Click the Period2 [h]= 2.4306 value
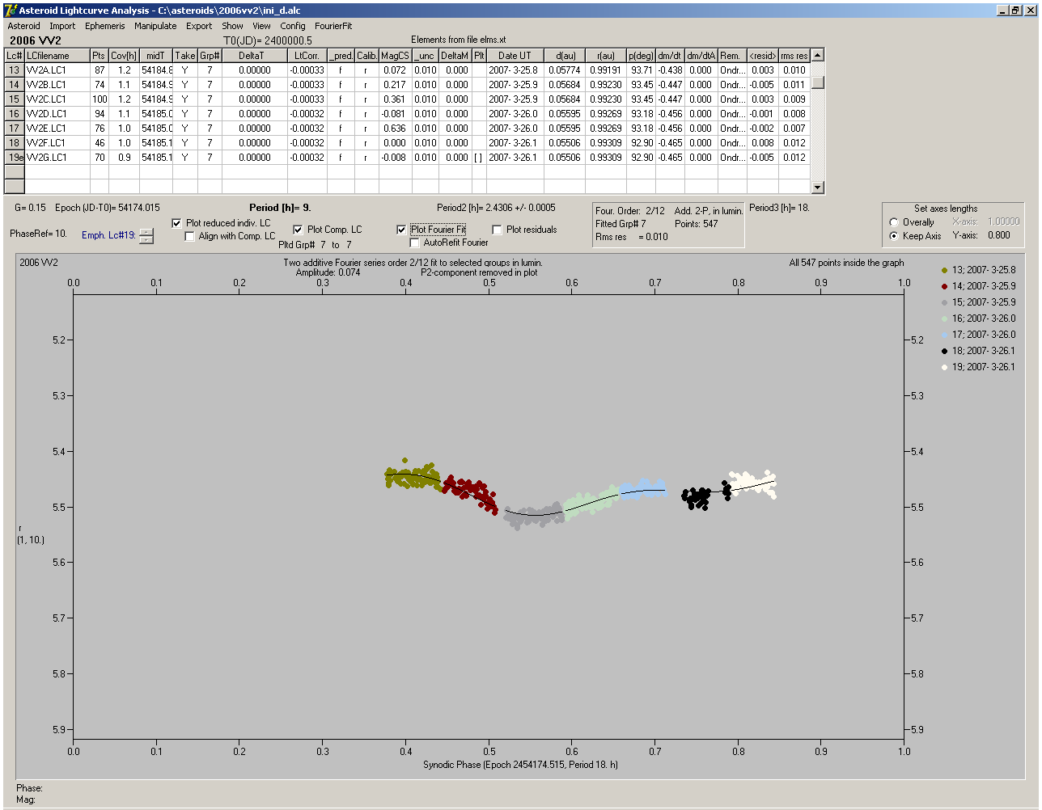 pos(496,208)
